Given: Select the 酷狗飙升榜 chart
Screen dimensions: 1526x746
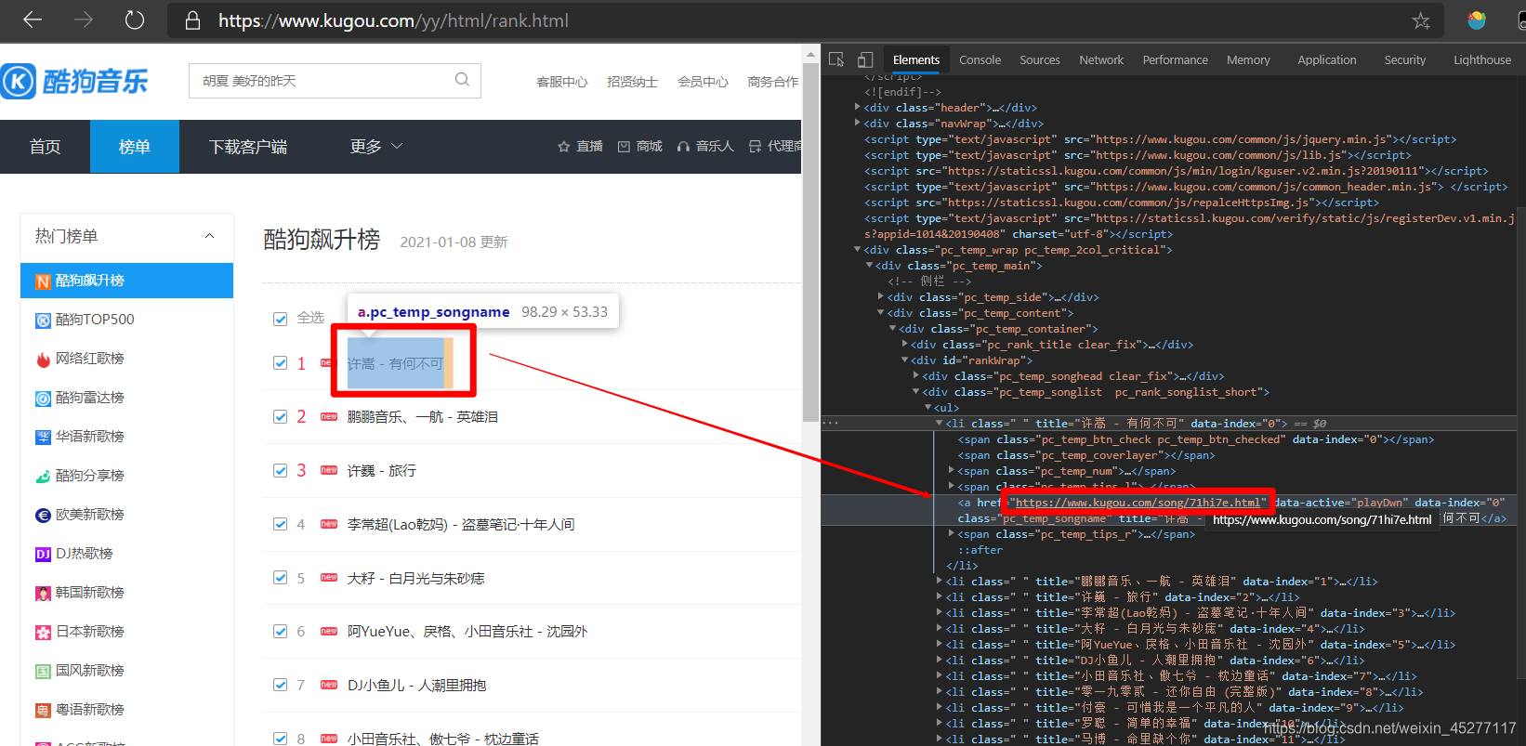Looking at the screenshot, I should click(x=126, y=281).
